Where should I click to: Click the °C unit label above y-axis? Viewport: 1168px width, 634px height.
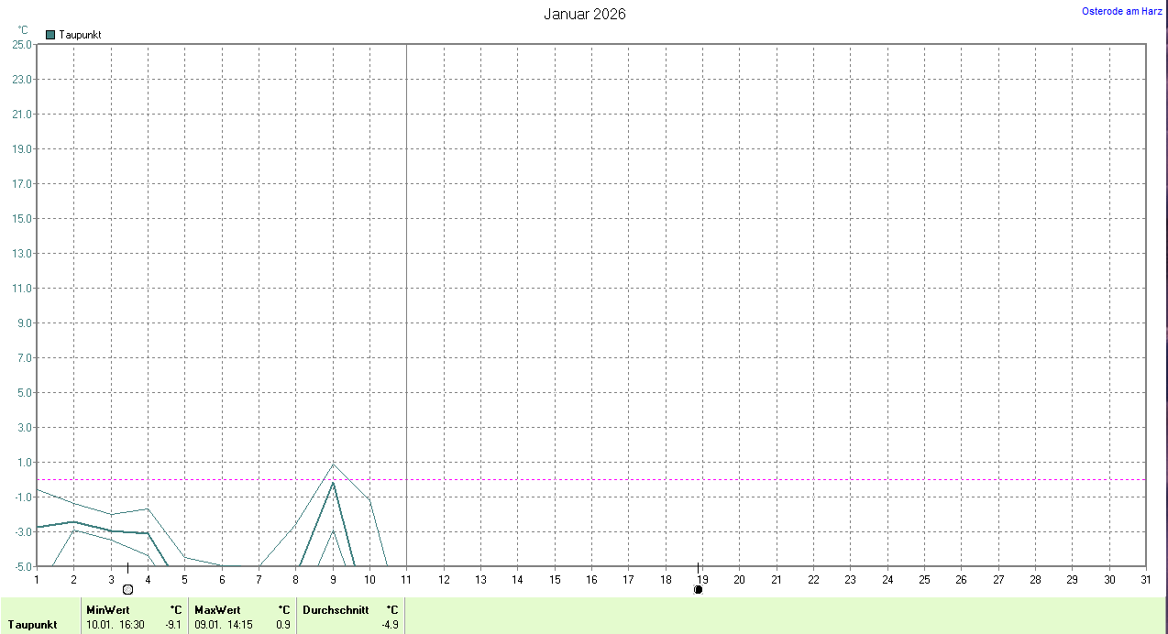23,30
